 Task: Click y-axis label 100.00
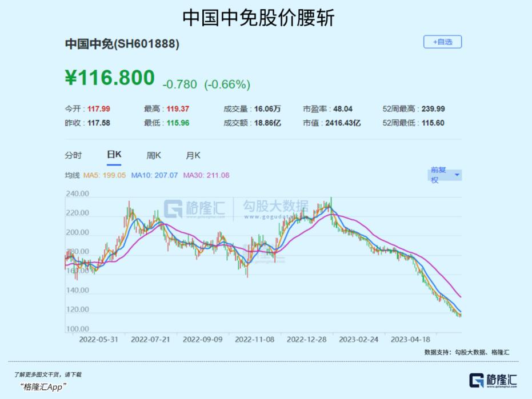(x=77, y=329)
